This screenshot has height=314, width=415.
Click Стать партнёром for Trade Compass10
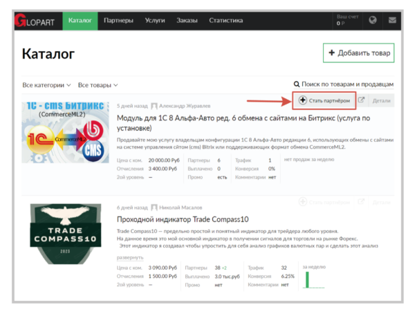(x=324, y=202)
